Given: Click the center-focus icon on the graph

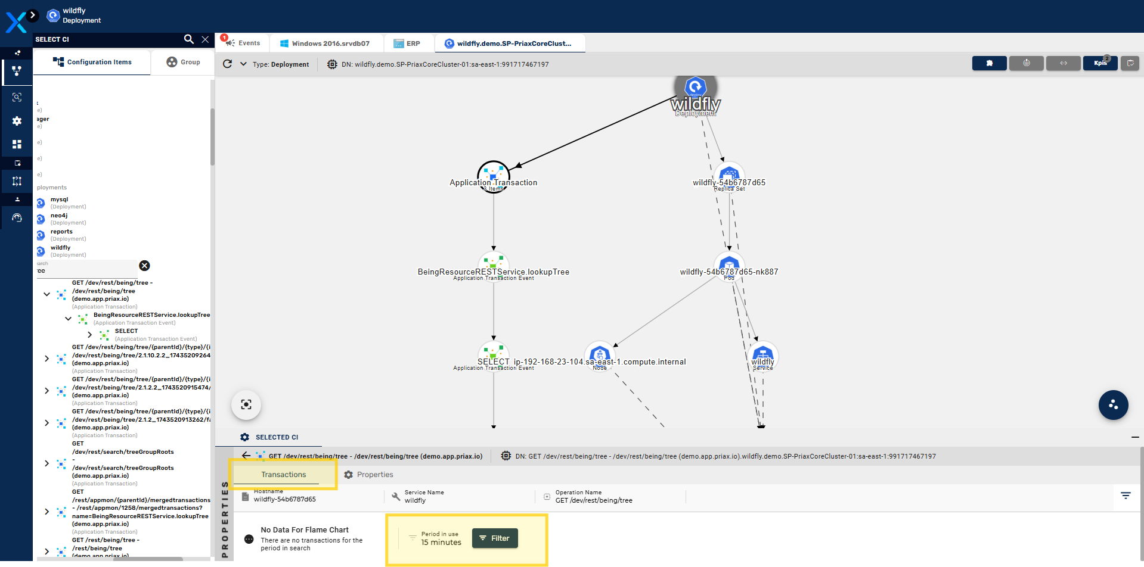Looking at the screenshot, I should (246, 405).
